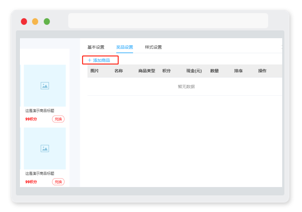Image resolution: width=302 pixels, height=212 pixels.
Task: Click the 名称 column header
Action: pyautogui.click(x=118, y=71)
